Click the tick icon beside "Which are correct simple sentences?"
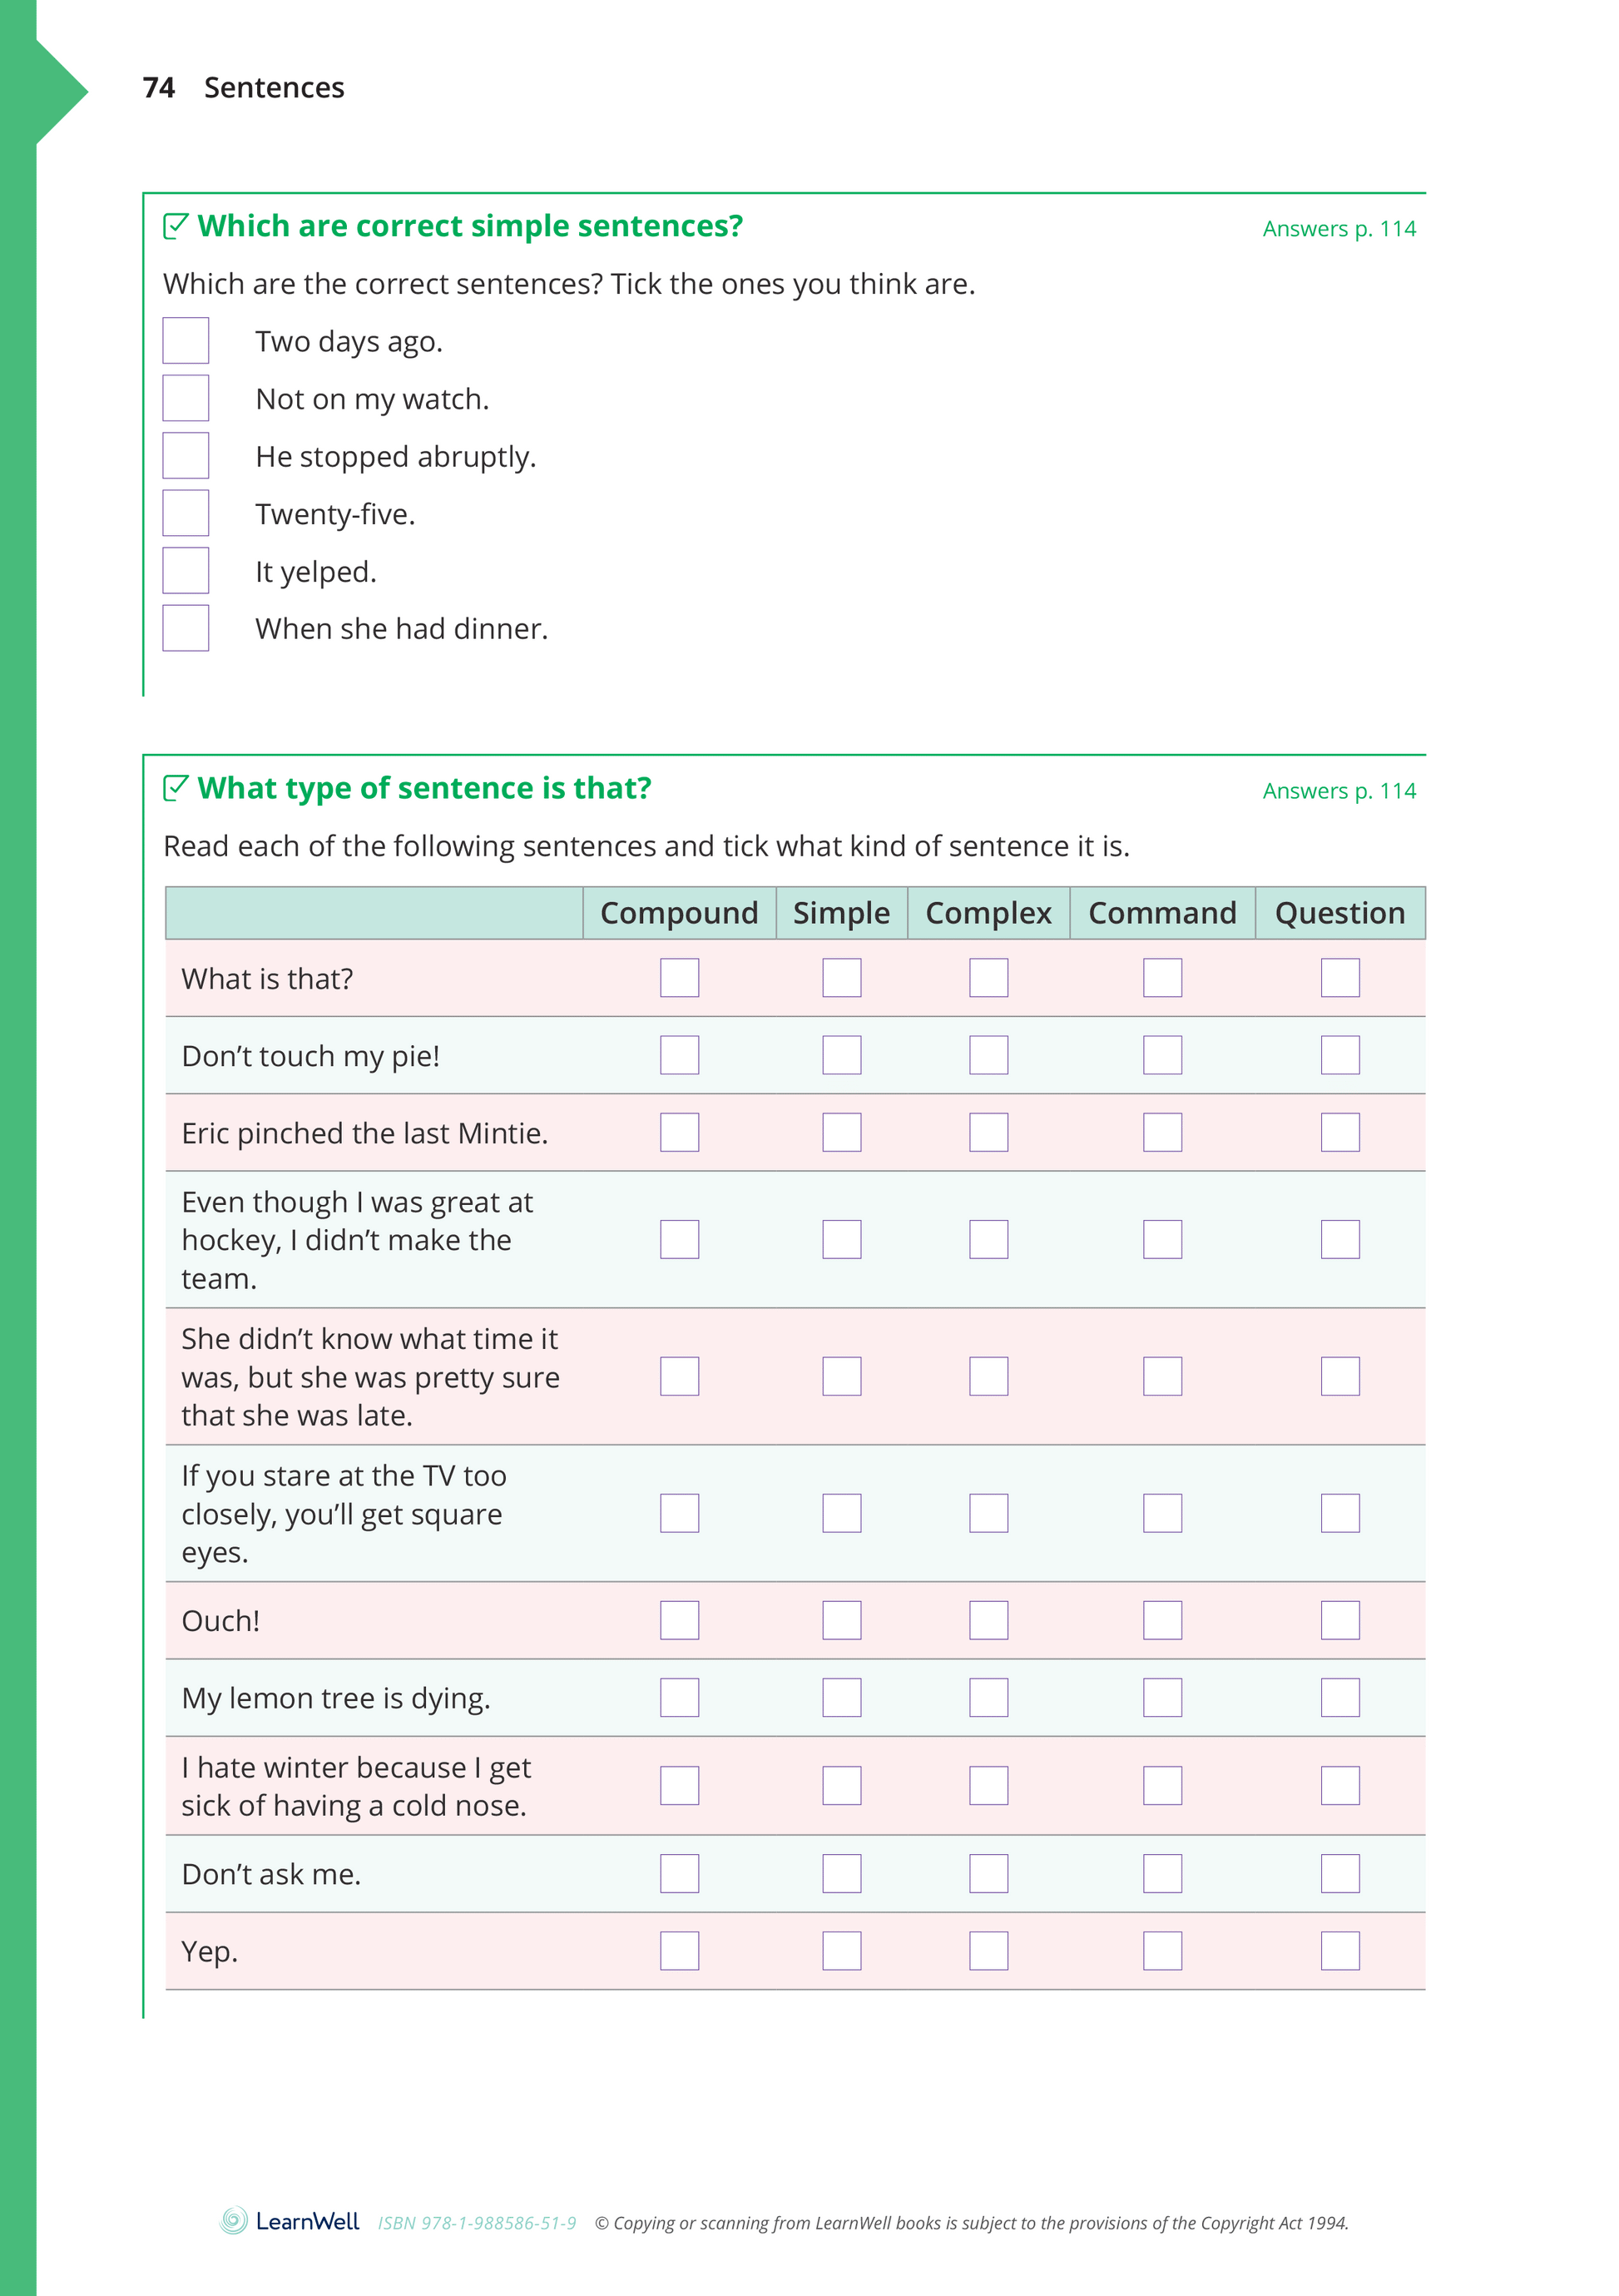Screen dimensions: 1619x2296 (176, 226)
